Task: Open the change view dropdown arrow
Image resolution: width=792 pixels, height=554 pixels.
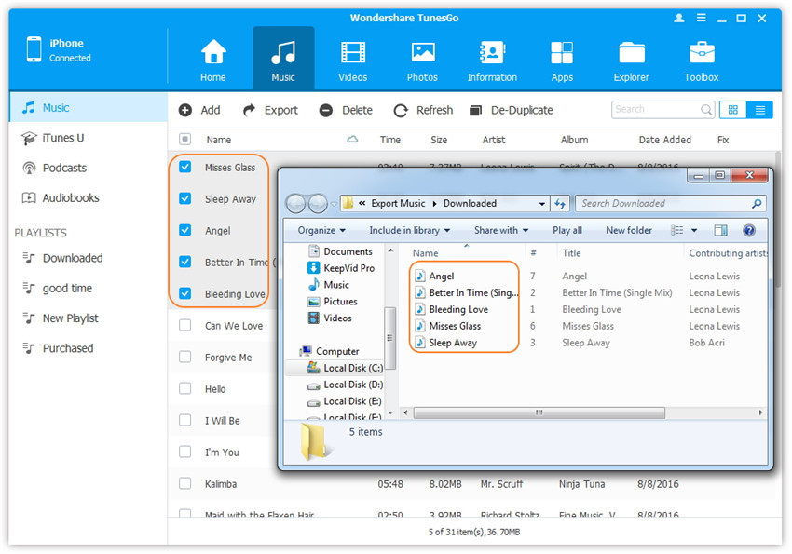Action: pyautogui.click(x=694, y=231)
